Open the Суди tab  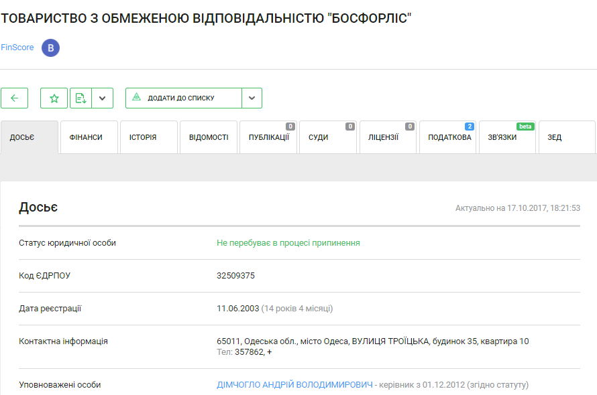coord(327,137)
